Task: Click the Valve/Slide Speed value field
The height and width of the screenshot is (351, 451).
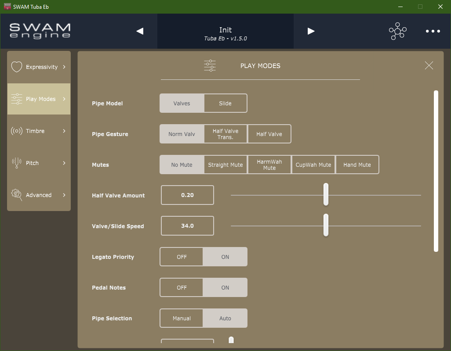Action: pos(187,226)
